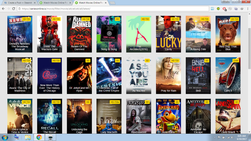
Task: Open the Action Center flag icon in system tray
Action: [x=219, y=137]
